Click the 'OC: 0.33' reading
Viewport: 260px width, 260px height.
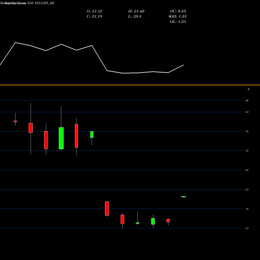(x=178, y=11)
